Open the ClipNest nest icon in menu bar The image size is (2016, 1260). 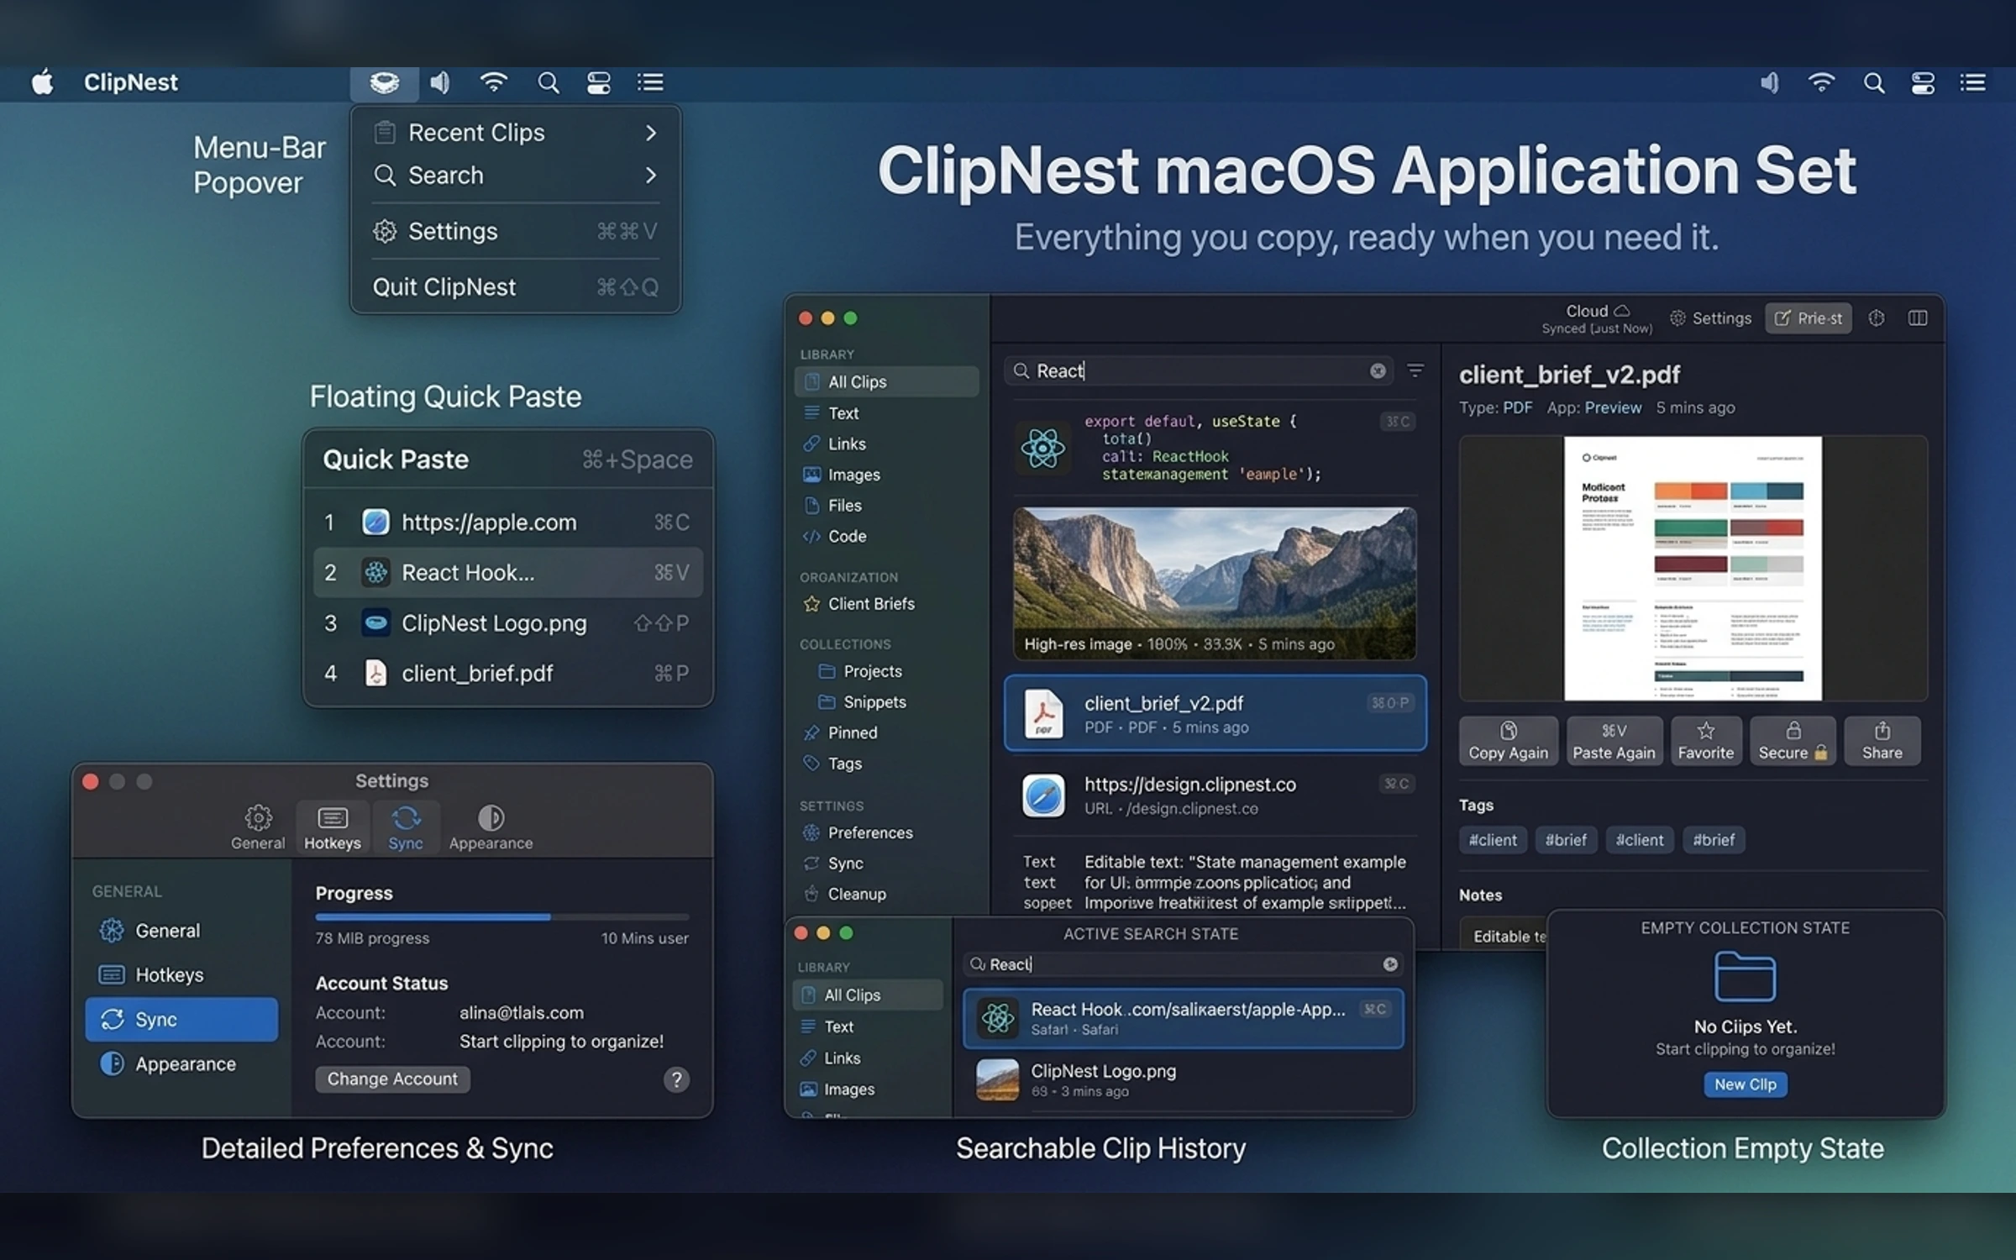click(384, 82)
